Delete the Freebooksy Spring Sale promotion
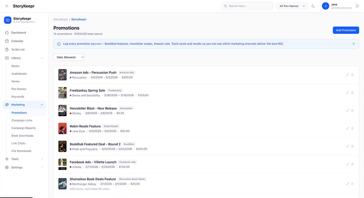Image resolution: width=364 pixels, height=198 pixels. click(x=352, y=93)
